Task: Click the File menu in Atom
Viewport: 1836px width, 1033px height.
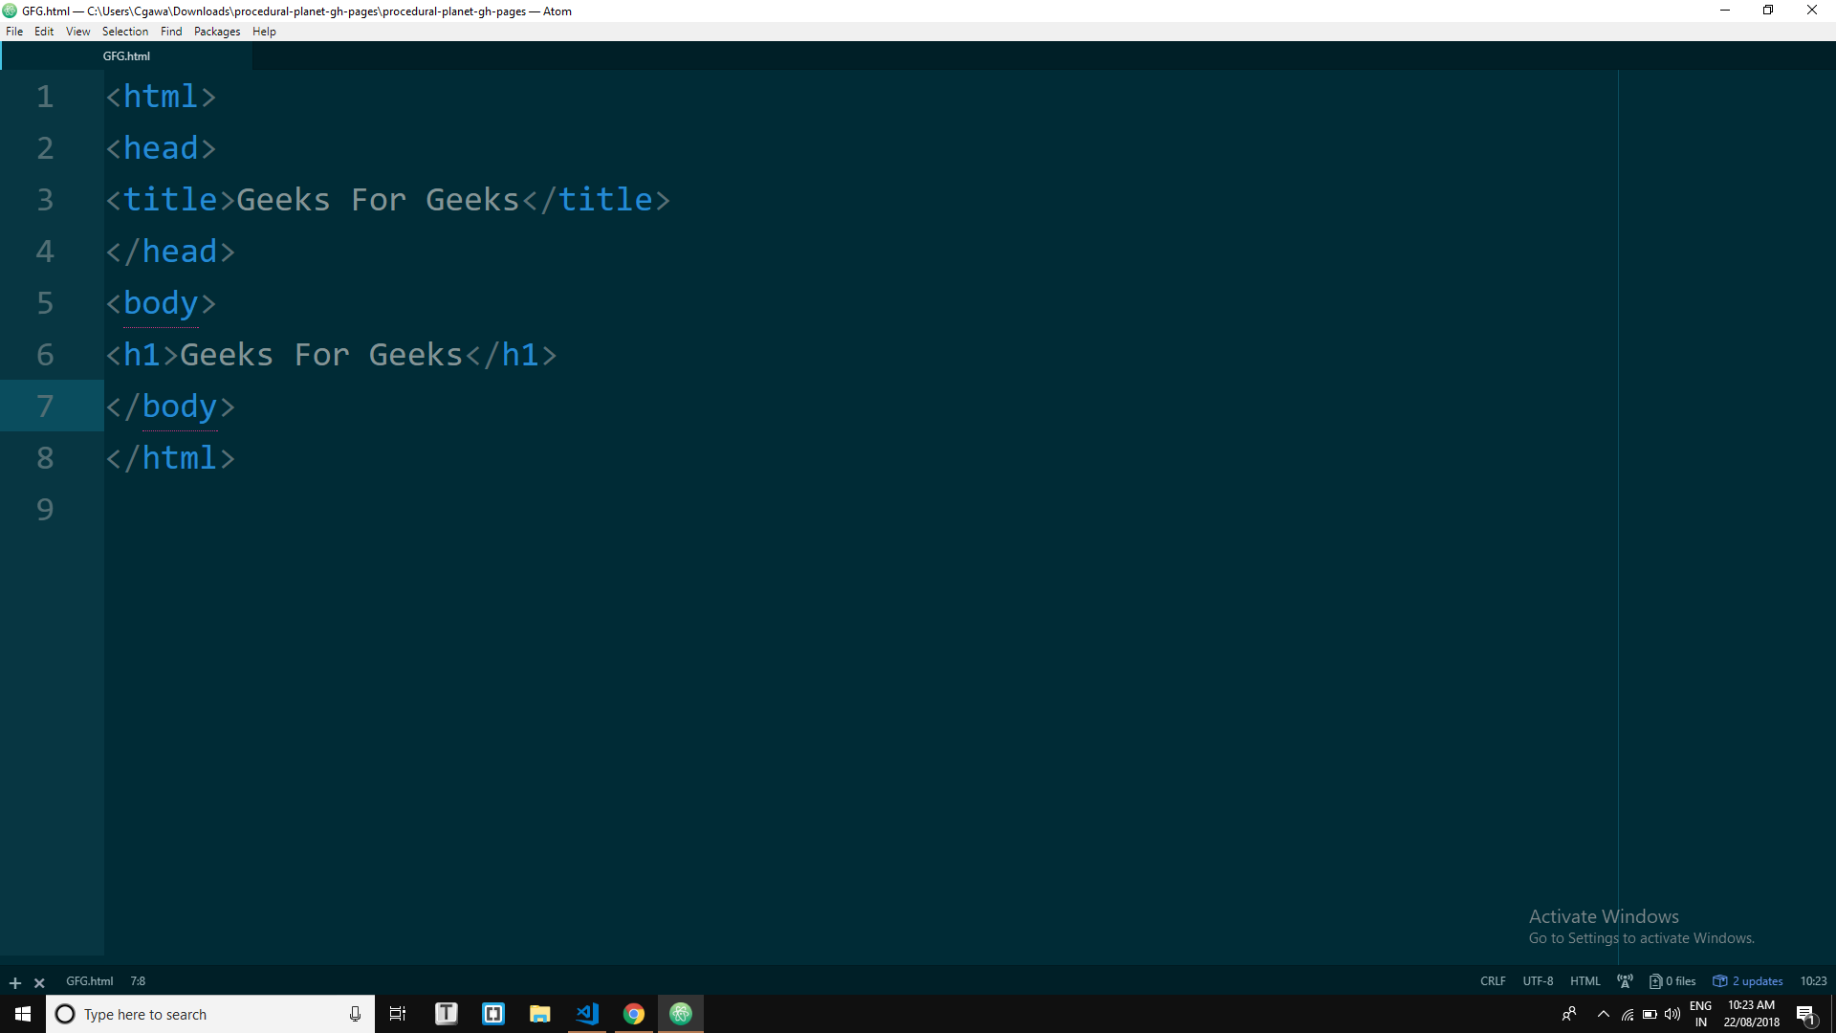Action: coord(14,31)
